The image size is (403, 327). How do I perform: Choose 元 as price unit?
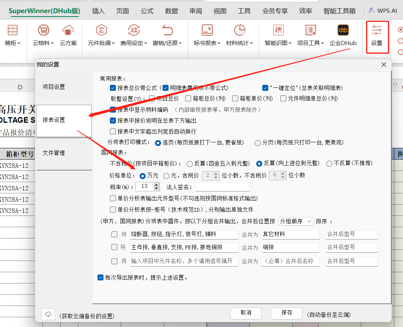166,176
